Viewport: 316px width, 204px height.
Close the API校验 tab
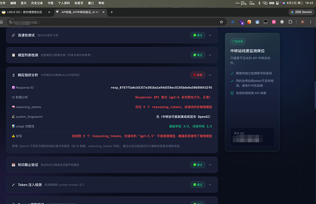click(x=104, y=12)
